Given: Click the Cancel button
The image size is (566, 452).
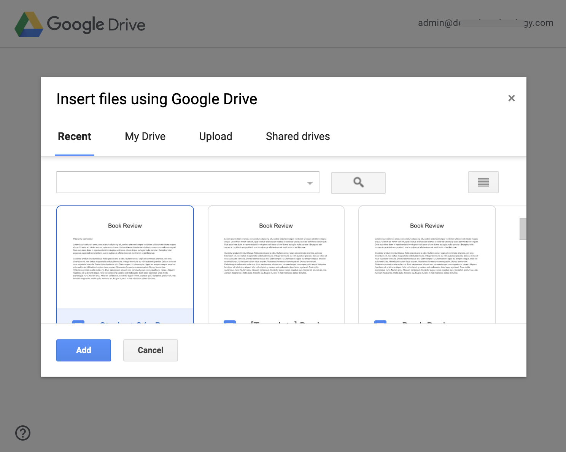Looking at the screenshot, I should pyautogui.click(x=150, y=350).
